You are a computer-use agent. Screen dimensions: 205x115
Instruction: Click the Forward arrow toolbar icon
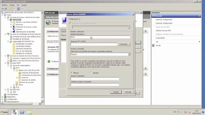click(x=6, y=9)
